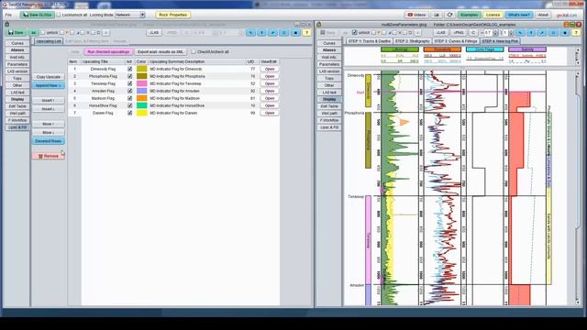Toggle unlock checkbox in right window
The width and height of the screenshot is (587, 330).
[355, 33]
